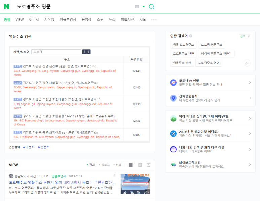Viewport: 260px width, 201px height.
Task: Search related keyword 영문 도로명주소
Action: (x=183, y=45)
